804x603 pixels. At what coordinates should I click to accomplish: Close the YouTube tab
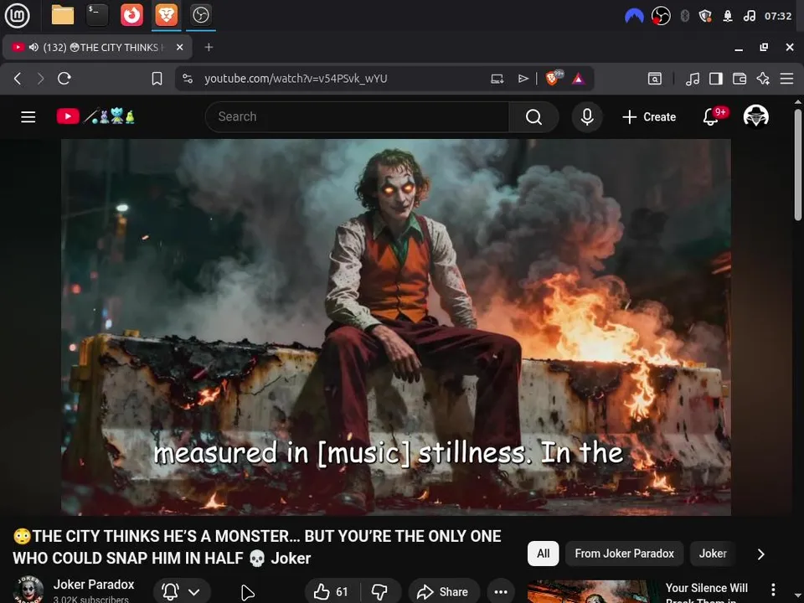pos(179,47)
